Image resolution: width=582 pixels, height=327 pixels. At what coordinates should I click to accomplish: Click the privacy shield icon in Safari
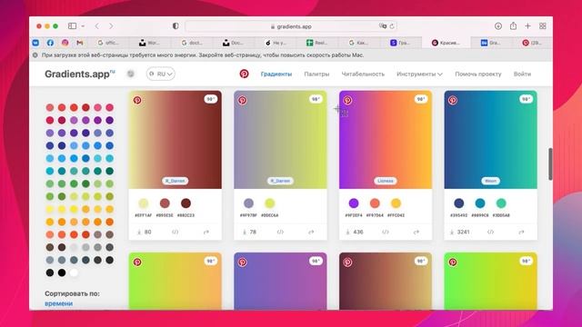[176, 26]
